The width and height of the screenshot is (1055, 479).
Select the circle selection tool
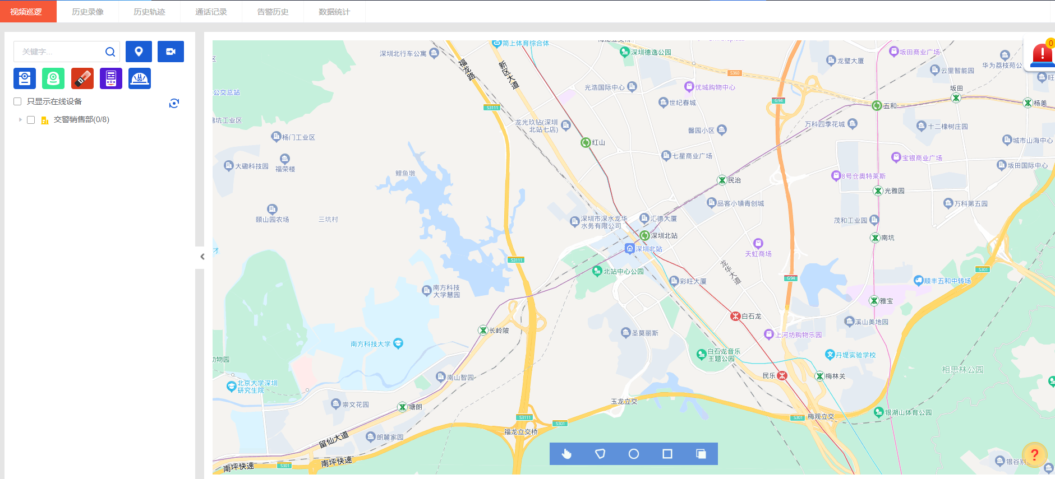(634, 454)
